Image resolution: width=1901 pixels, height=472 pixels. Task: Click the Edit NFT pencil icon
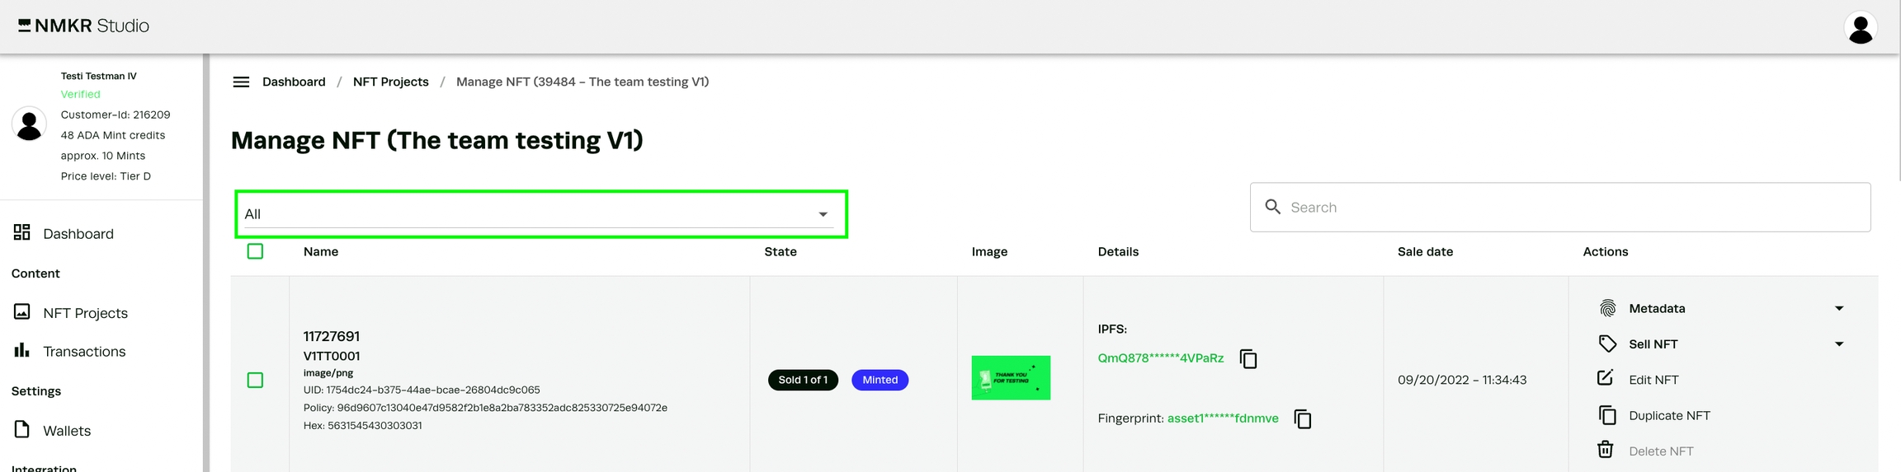(1606, 378)
